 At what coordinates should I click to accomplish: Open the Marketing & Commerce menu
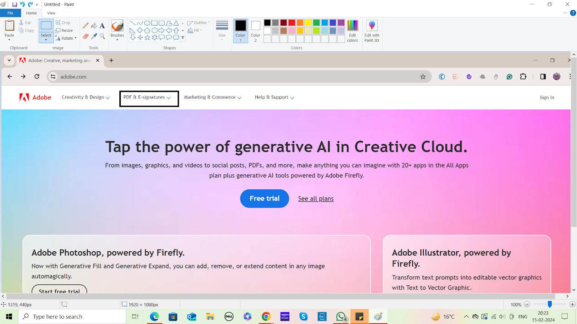tap(213, 97)
